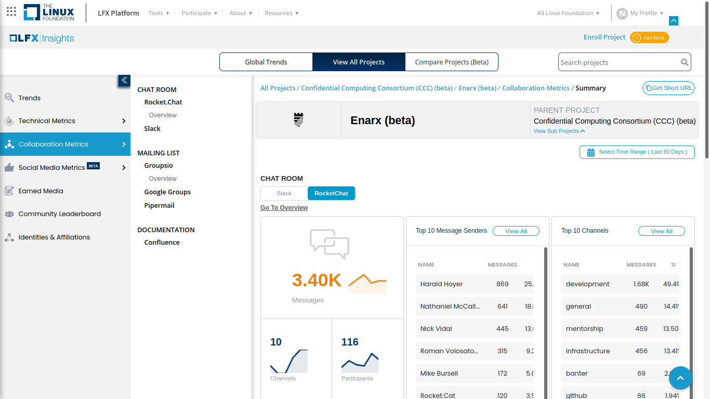Click The Linux Foundation logo
710x399 pixels.
tap(49, 12)
